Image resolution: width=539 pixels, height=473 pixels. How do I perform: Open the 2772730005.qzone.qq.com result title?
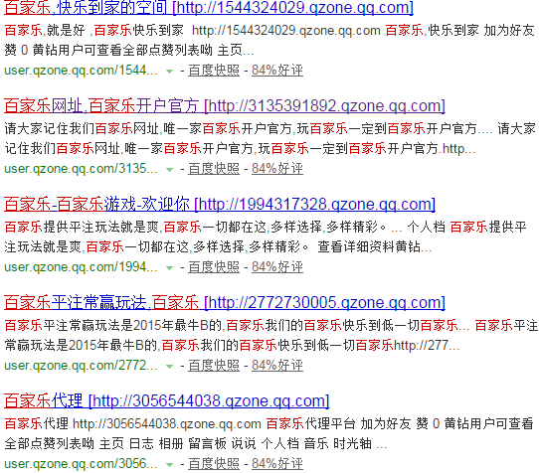[x=225, y=302]
